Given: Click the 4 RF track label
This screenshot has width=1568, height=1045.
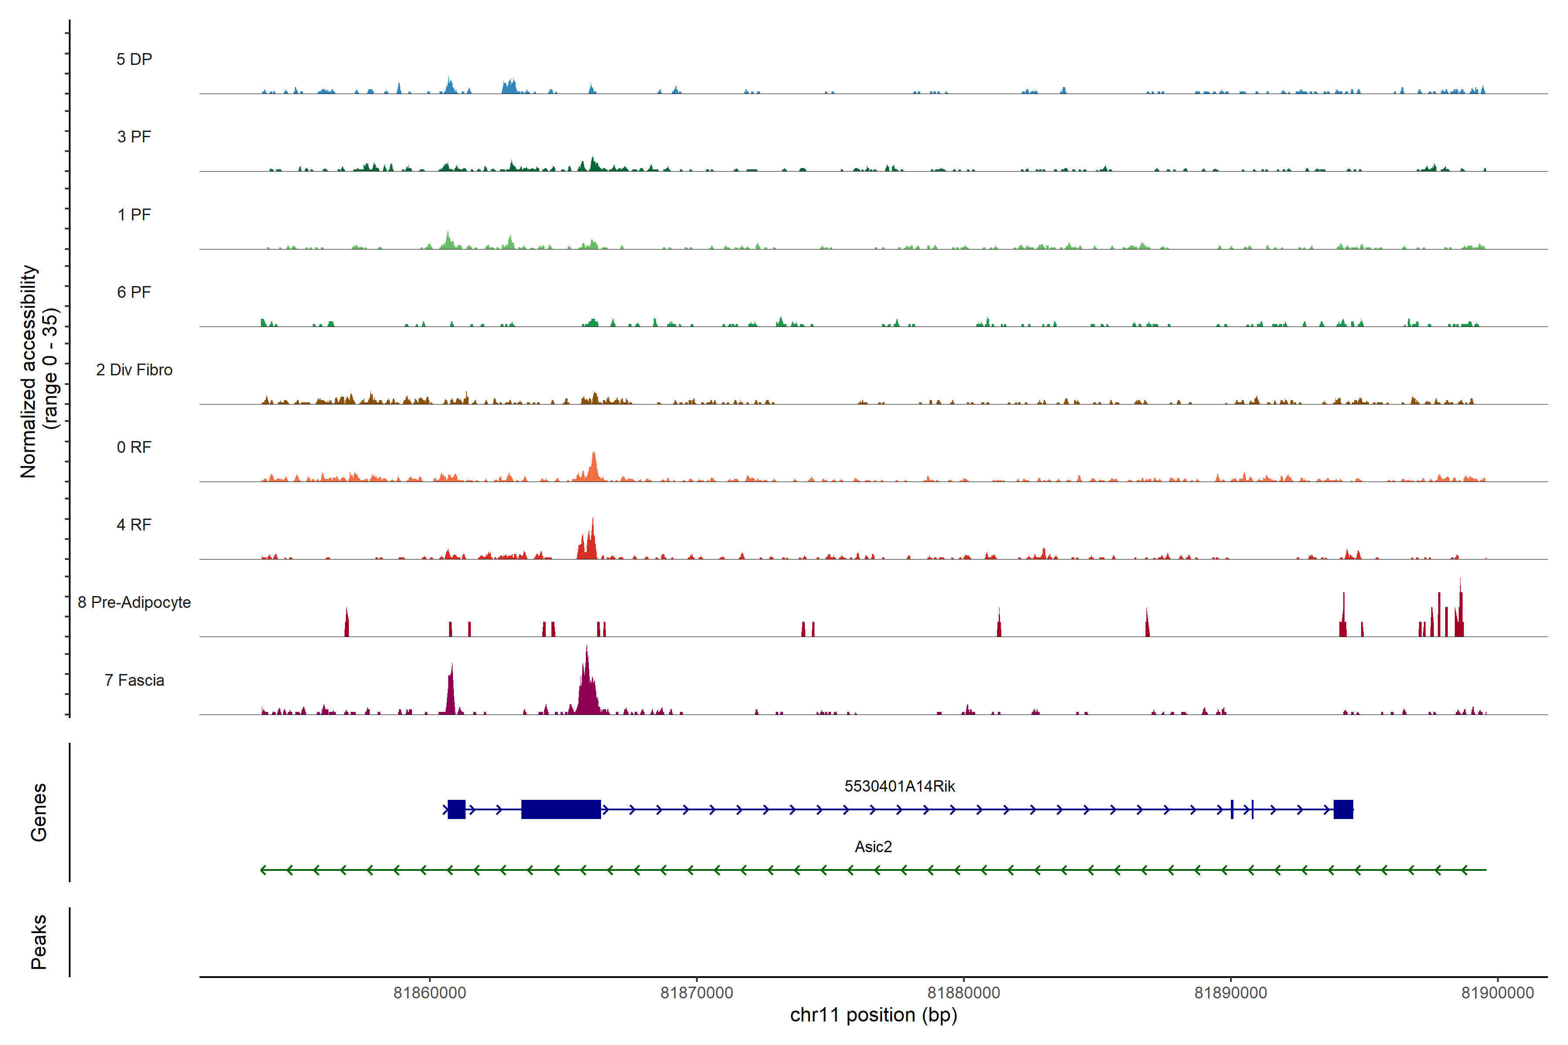Looking at the screenshot, I should click(134, 525).
